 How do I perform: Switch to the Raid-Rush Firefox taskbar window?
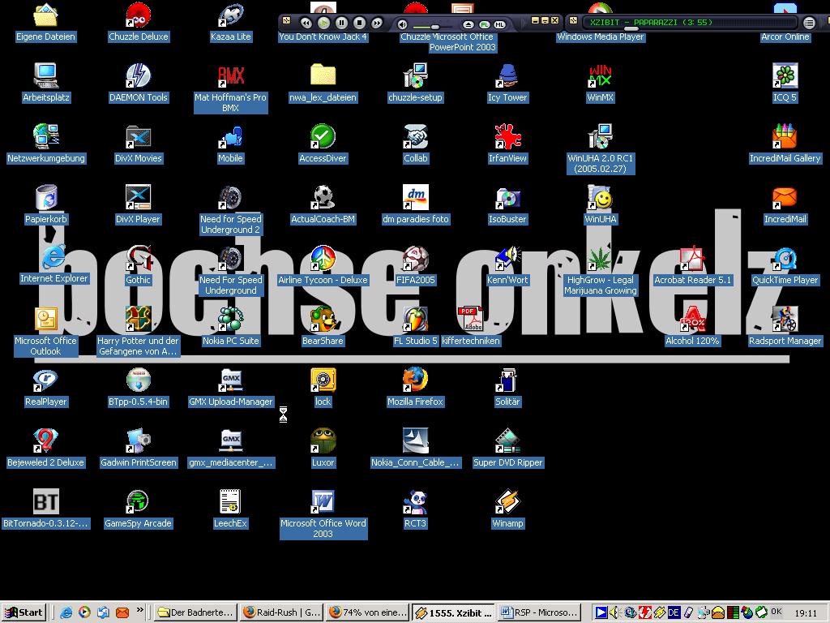[x=282, y=612]
